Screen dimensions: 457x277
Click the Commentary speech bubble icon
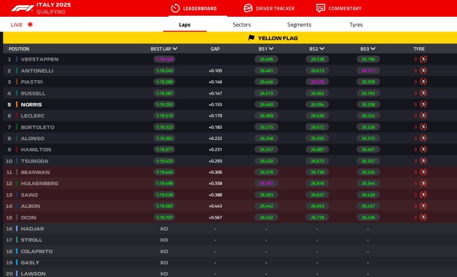[321, 8]
